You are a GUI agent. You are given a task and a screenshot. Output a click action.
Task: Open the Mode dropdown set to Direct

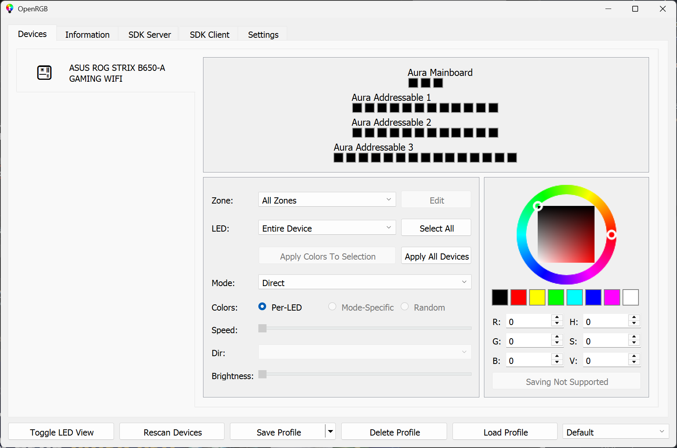pos(365,282)
